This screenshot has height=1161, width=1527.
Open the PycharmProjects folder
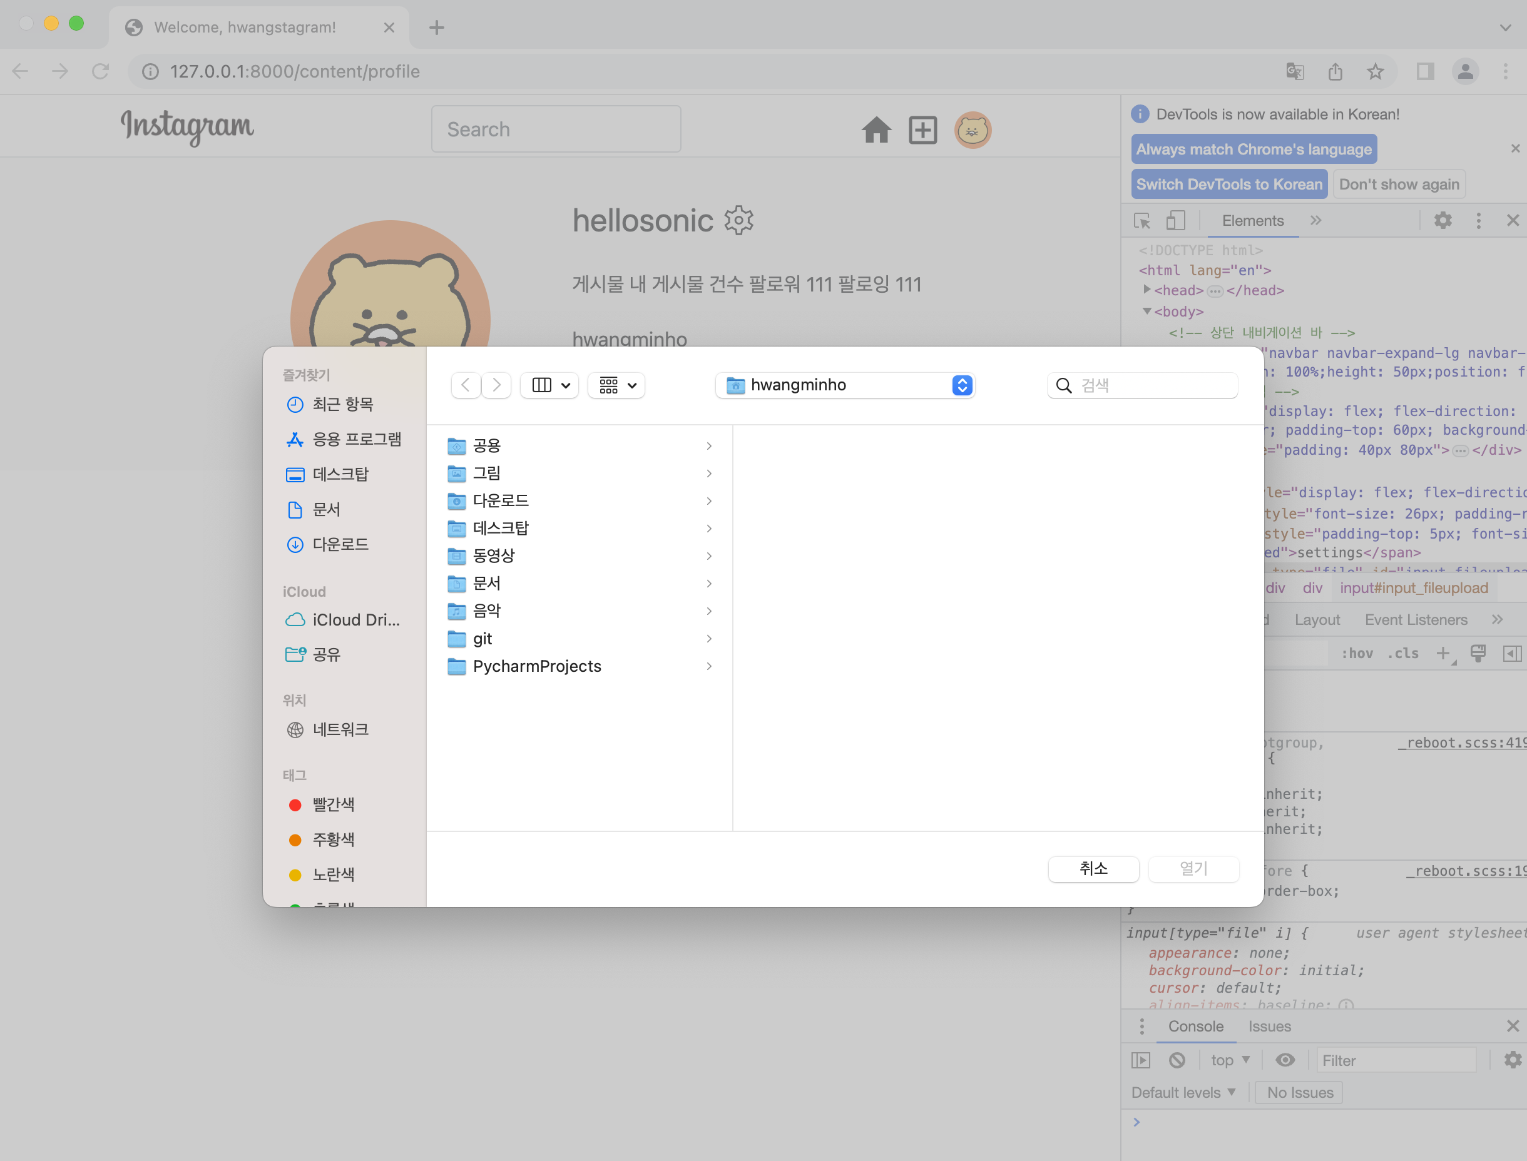pyautogui.click(x=536, y=666)
